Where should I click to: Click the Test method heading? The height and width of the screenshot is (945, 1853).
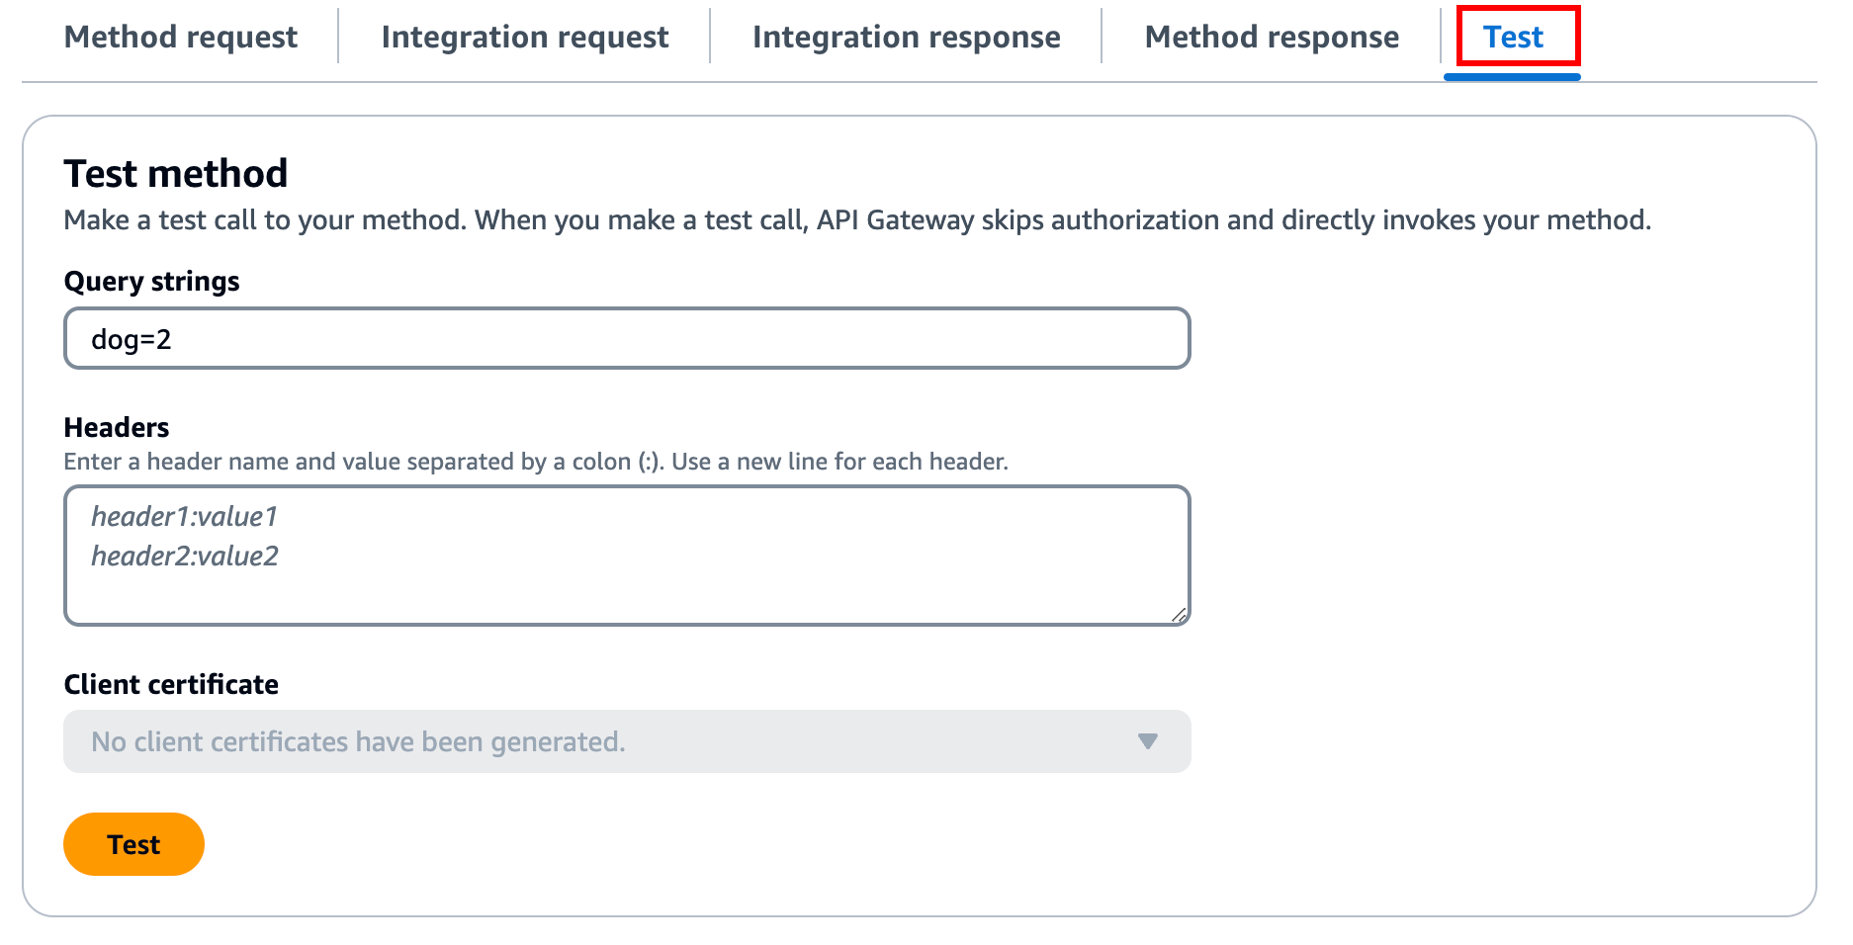pyautogui.click(x=175, y=173)
